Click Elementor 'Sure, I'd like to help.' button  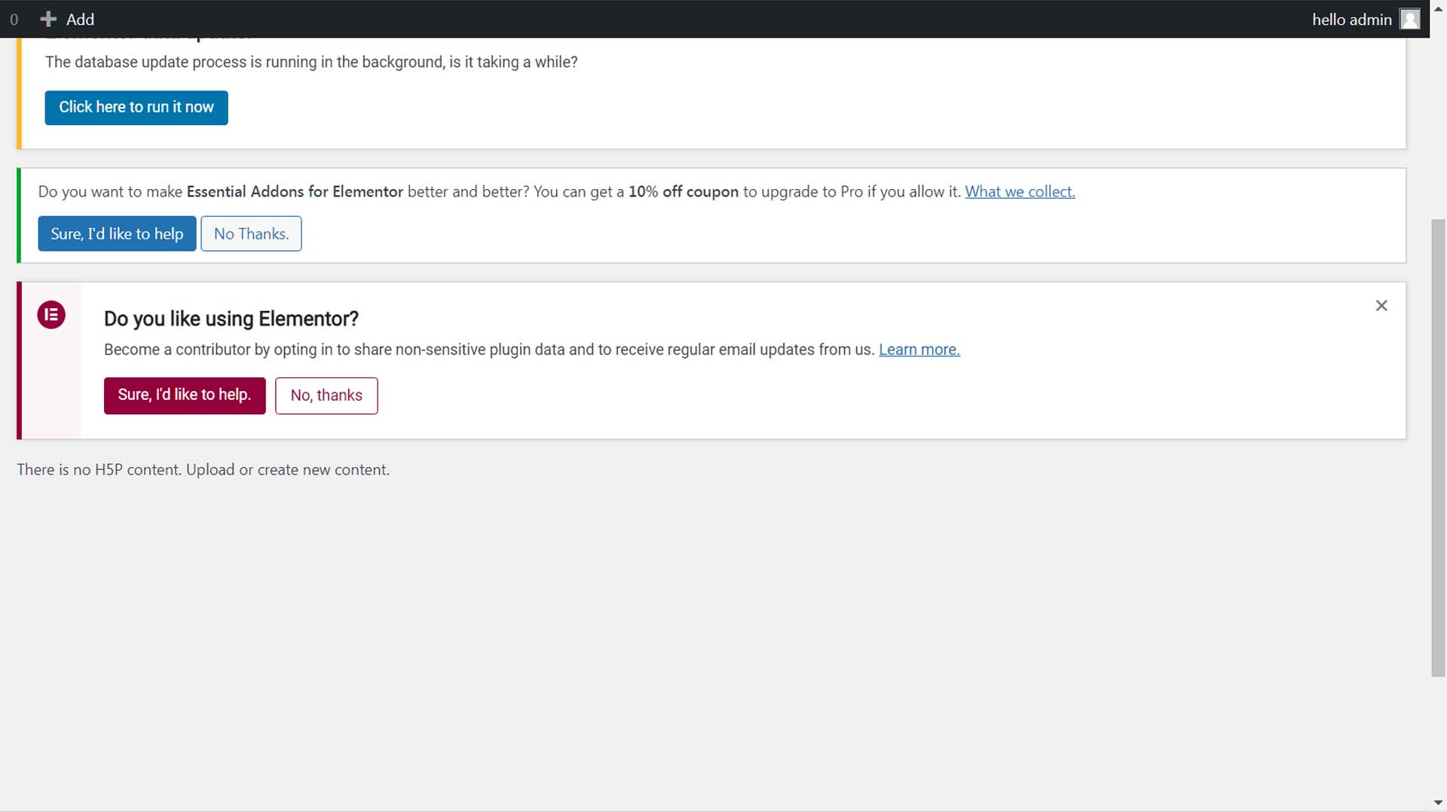pyautogui.click(x=185, y=395)
